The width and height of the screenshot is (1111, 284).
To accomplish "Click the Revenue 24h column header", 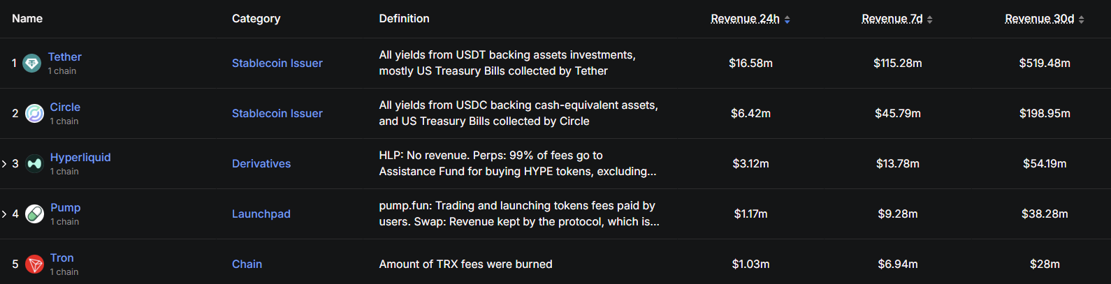I will 745,19.
